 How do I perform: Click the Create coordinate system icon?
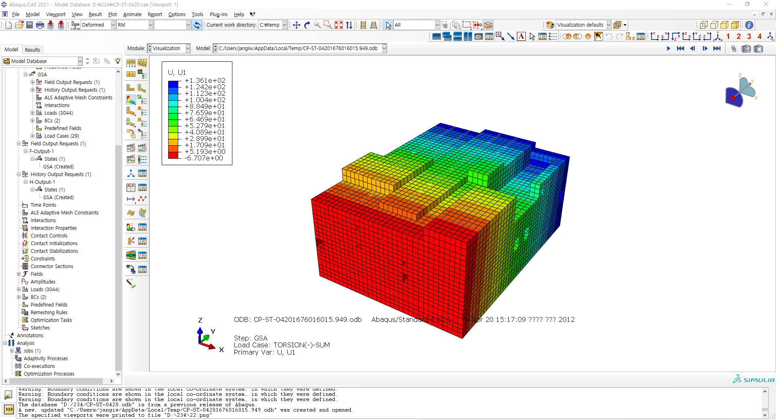[131, 174]
